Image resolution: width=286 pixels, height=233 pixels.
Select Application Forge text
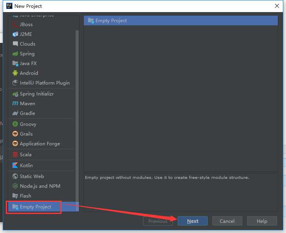[x=40, y=144]
